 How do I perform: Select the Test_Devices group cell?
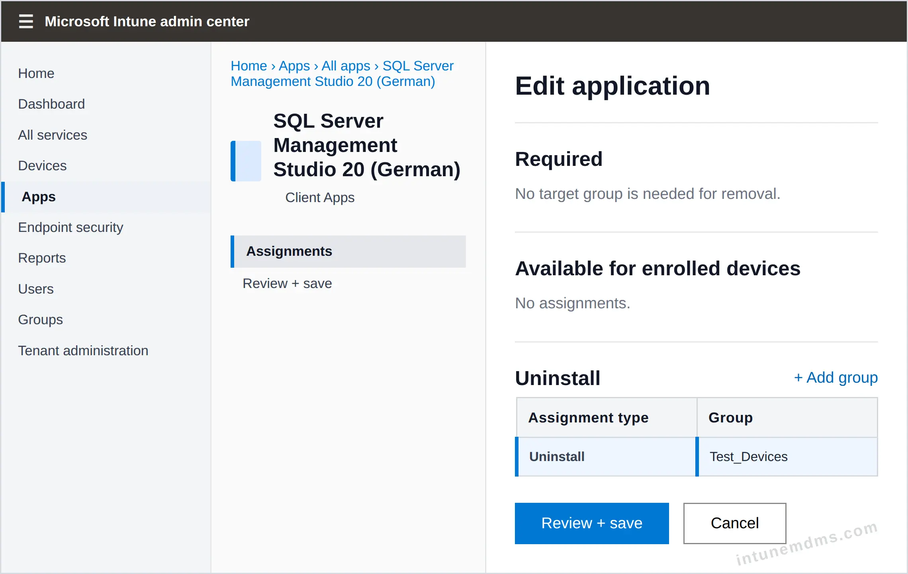(787, 457)
